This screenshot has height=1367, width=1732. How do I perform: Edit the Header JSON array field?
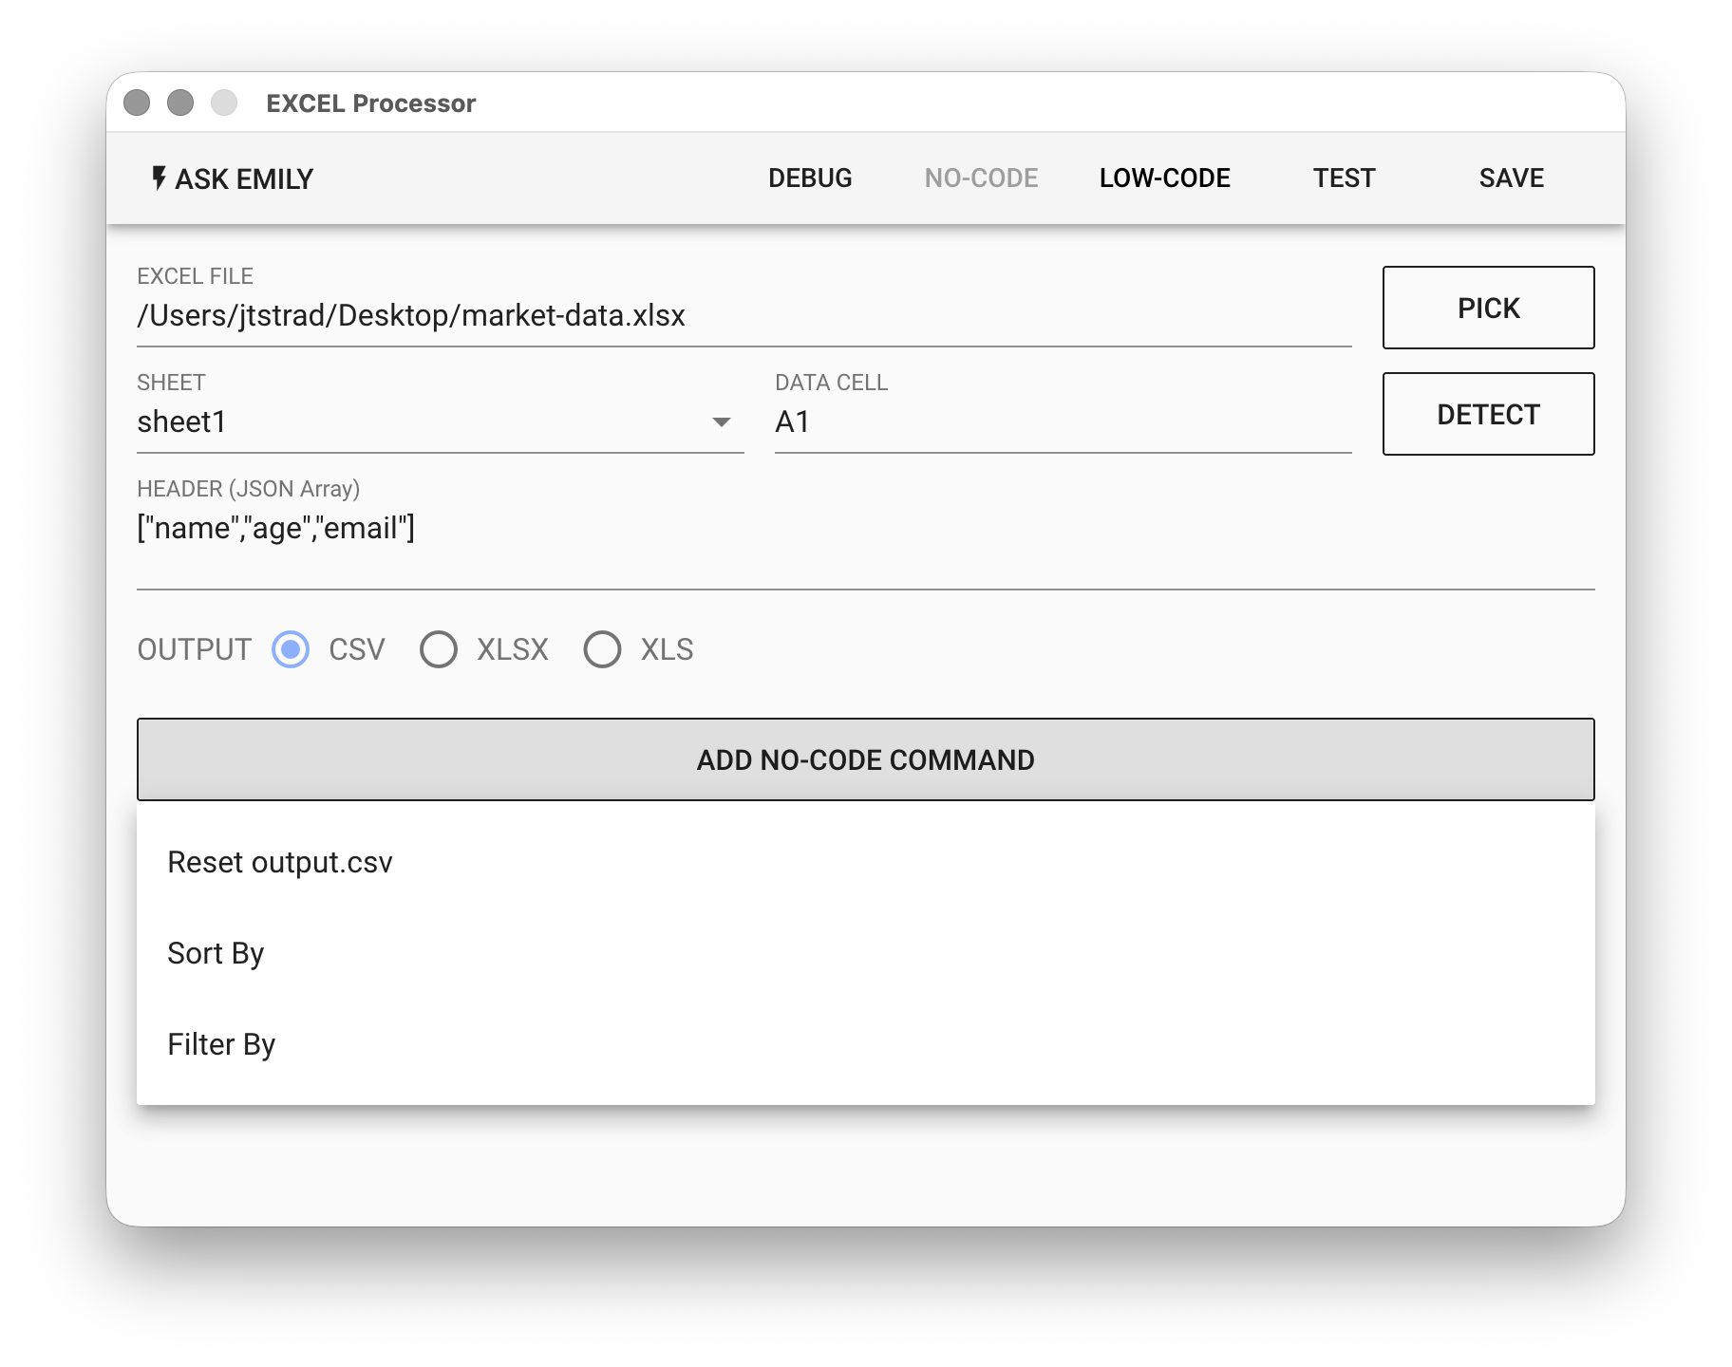pyautogui.click(x=864, y=529)
